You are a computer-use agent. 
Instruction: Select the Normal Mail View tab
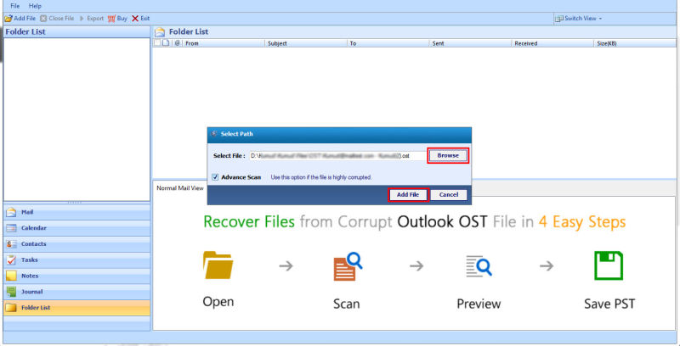(x=180, y=188)
